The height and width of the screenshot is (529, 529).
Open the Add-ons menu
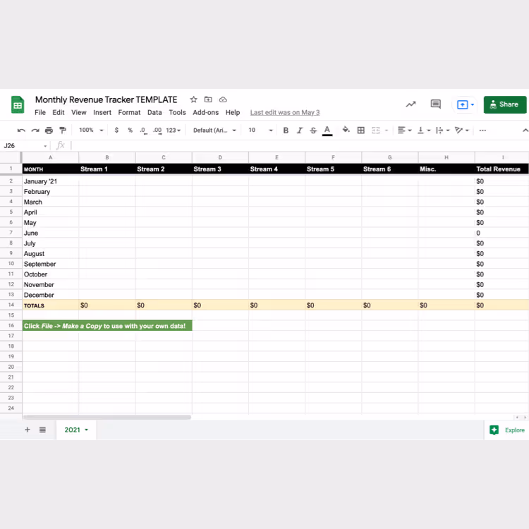point(206,113)
